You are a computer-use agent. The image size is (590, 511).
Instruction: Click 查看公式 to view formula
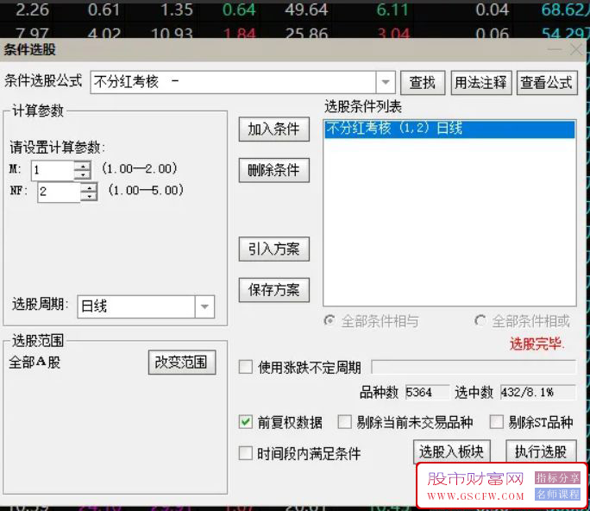pos(547,83)
